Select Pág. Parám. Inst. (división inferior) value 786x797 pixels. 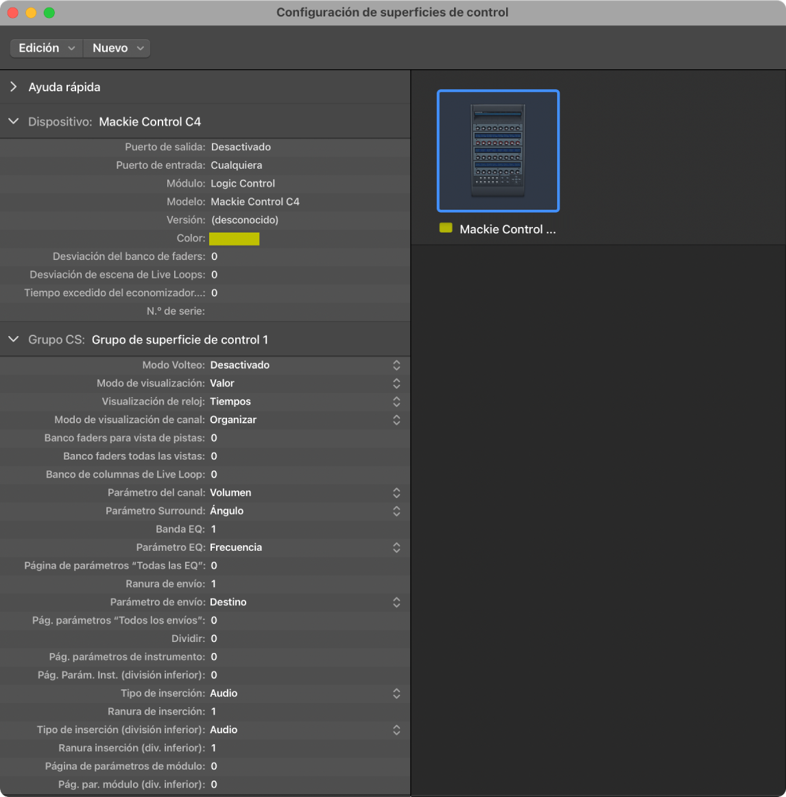pyautogui.click(x=214, y=675)
